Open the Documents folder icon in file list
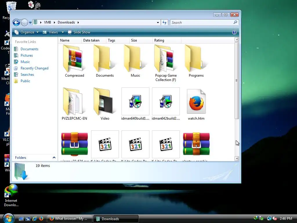Image resolution: width=297 pixels, height=223 pixels. 105,61
